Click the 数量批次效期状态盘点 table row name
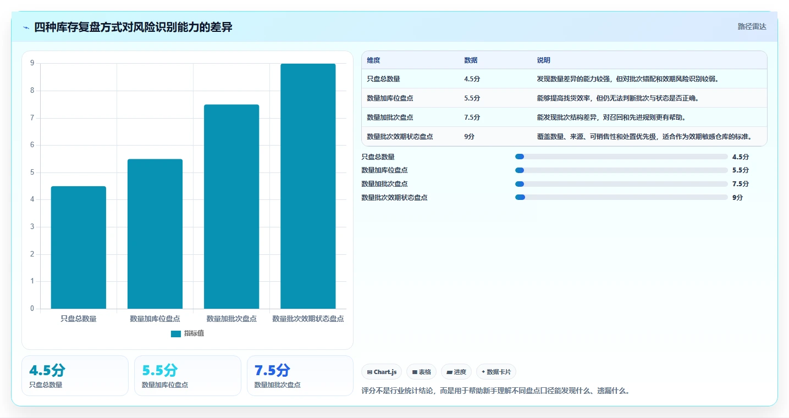 pyautogui.click(x=400, y=137)
